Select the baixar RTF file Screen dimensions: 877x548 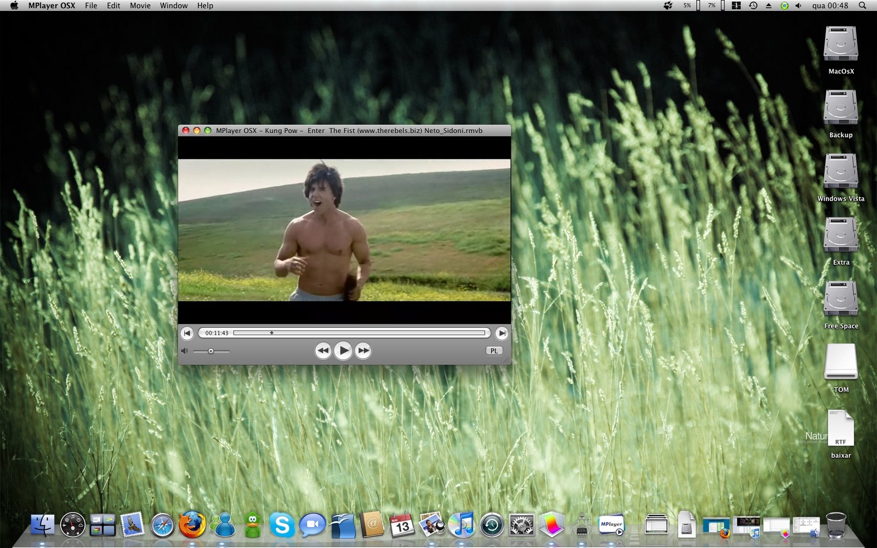pyautogui.click(x=841, y=434)
